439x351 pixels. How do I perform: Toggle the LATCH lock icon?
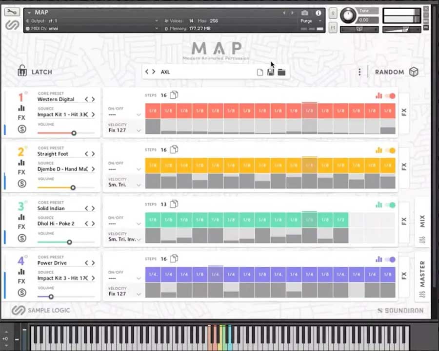(x=22, y=71)
